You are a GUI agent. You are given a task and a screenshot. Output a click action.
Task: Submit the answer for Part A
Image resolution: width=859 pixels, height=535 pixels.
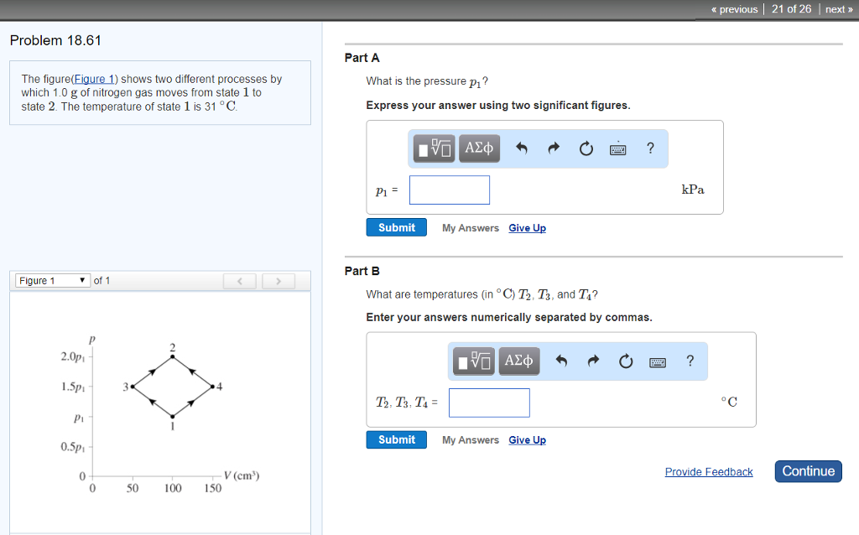click(396, 226)
